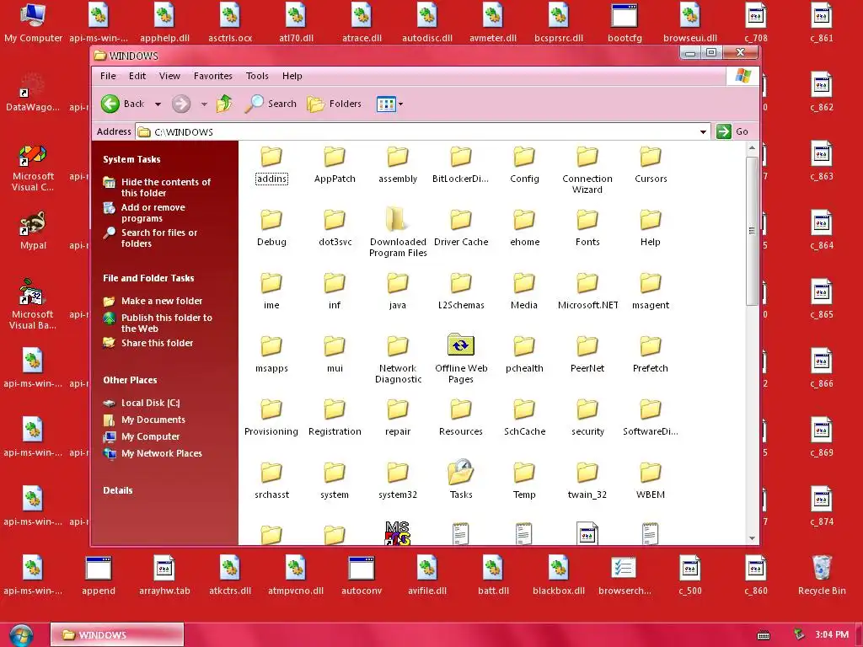This screenshot has height=647, width=863.
Task: Select the security folder
Action: pos(587,420)
